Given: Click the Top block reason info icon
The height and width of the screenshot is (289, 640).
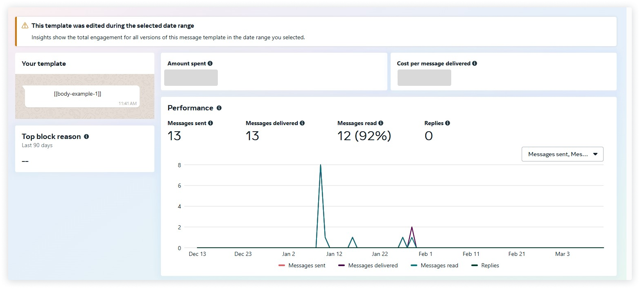Looking at the screenshot, I should (x=86, y=137).
